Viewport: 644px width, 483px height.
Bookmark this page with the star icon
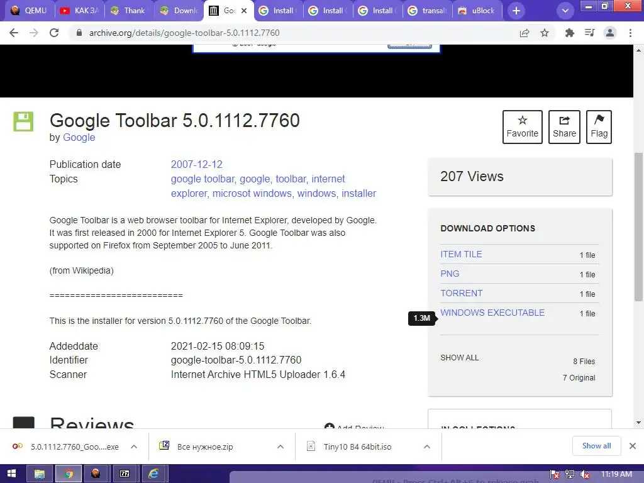(x=545, y=33)
